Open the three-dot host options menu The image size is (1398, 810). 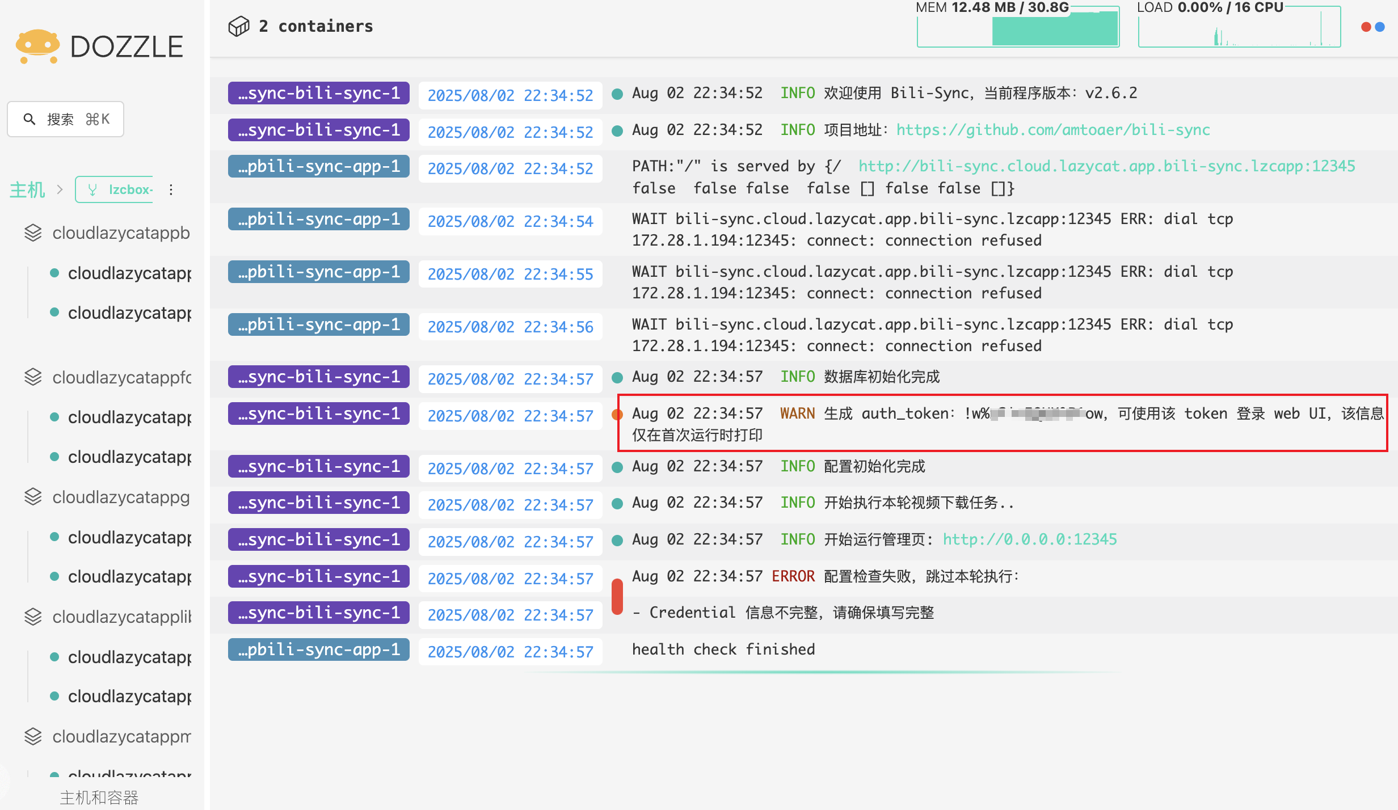171,189
